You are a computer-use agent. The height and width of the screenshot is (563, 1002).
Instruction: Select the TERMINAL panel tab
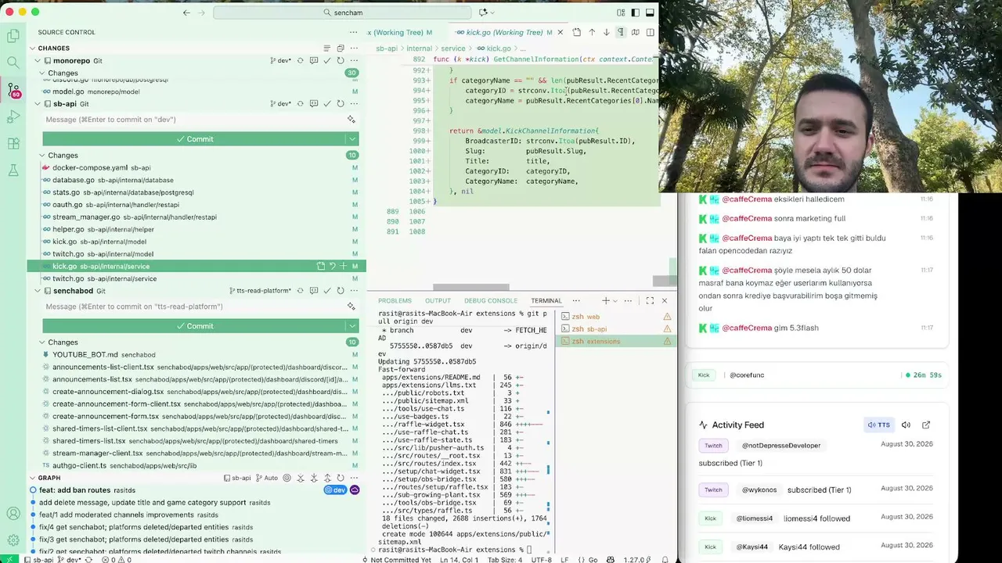tap(546, 300)
